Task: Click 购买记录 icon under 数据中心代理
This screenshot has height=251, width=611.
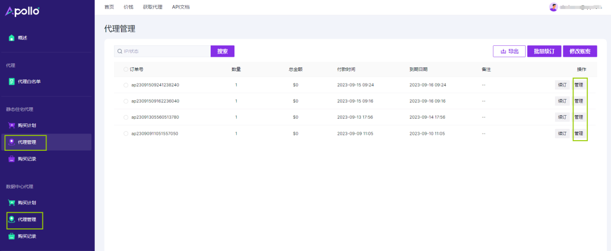Action: point(11,236)
